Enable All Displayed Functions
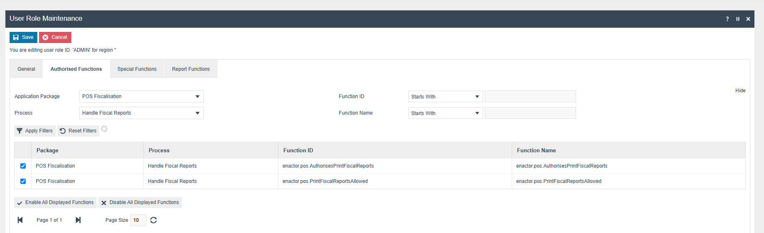Viewport: 764px width, 233px height. [x=55, y=202]
